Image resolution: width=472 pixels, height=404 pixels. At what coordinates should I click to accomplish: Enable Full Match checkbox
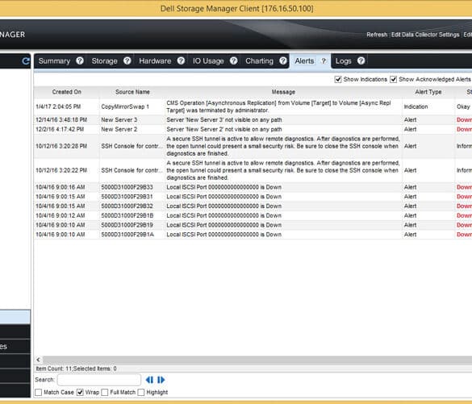(x=105, y=392)
